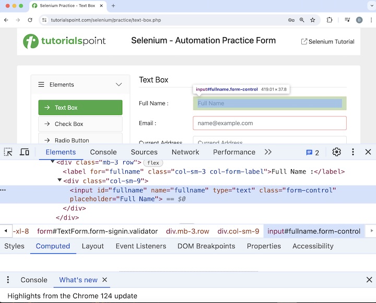Reload the page with the refresh icon
Screen dimensions: 376x303
30,20
